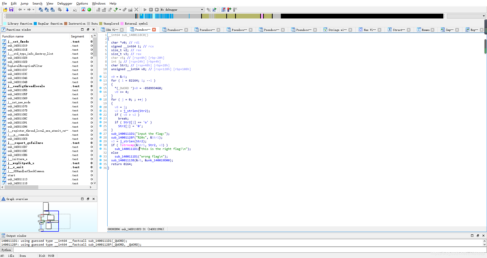Screen dimensions: 487x258
Task: Click the green plus structure icon
Action: (x=116, y=10)
